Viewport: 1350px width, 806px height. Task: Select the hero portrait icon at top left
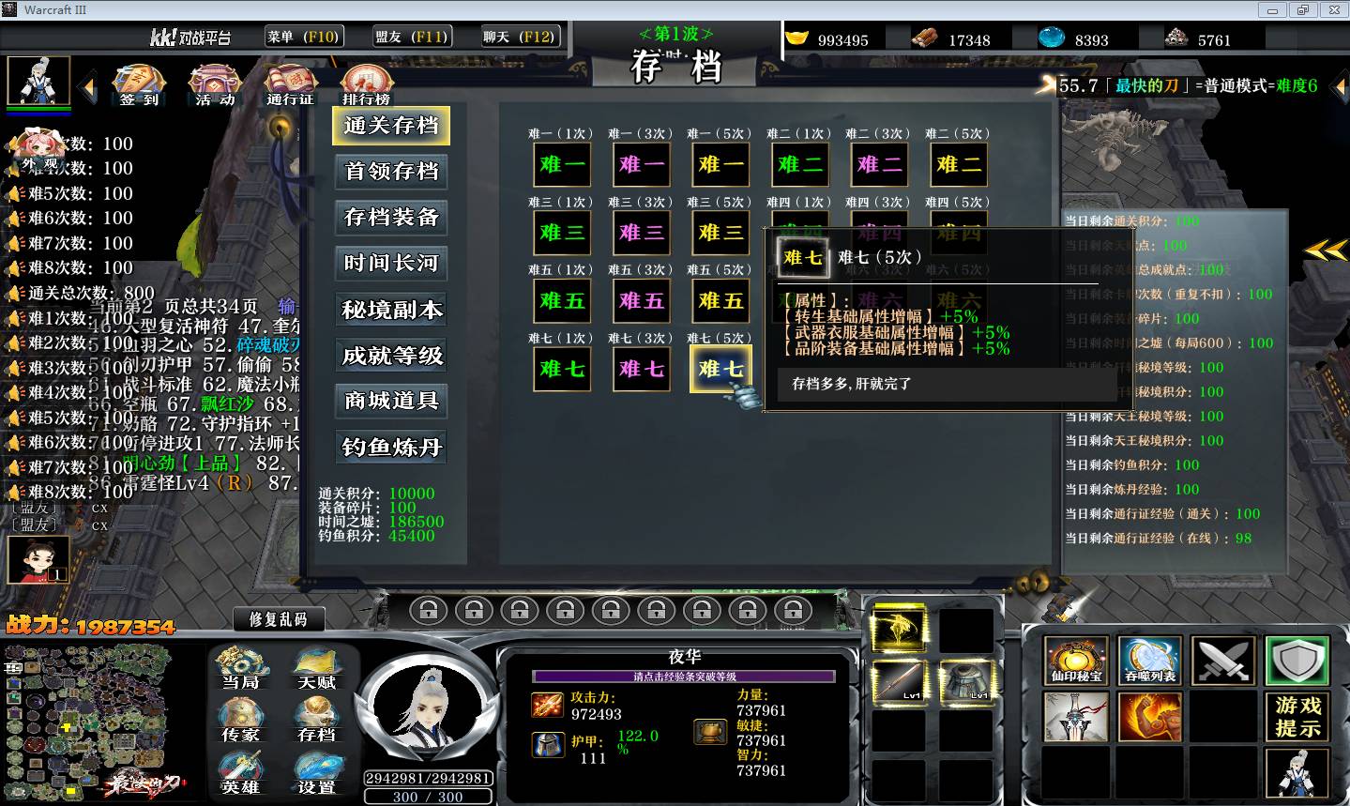tap(38, 81)
